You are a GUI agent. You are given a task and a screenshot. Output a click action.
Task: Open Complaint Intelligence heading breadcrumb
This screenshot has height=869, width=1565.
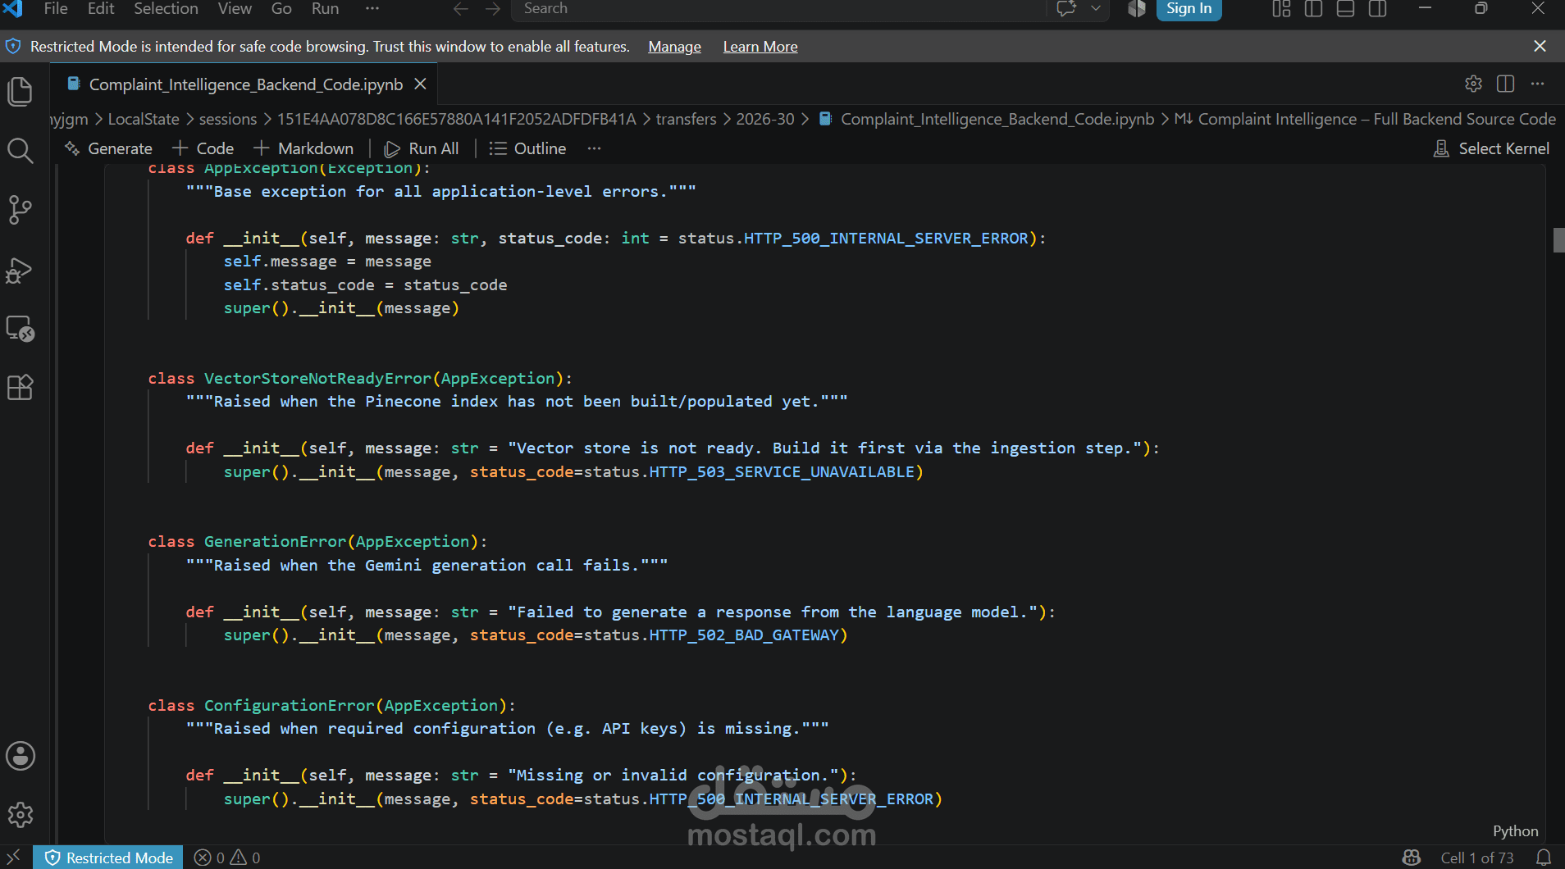(x=1365, y=119)
